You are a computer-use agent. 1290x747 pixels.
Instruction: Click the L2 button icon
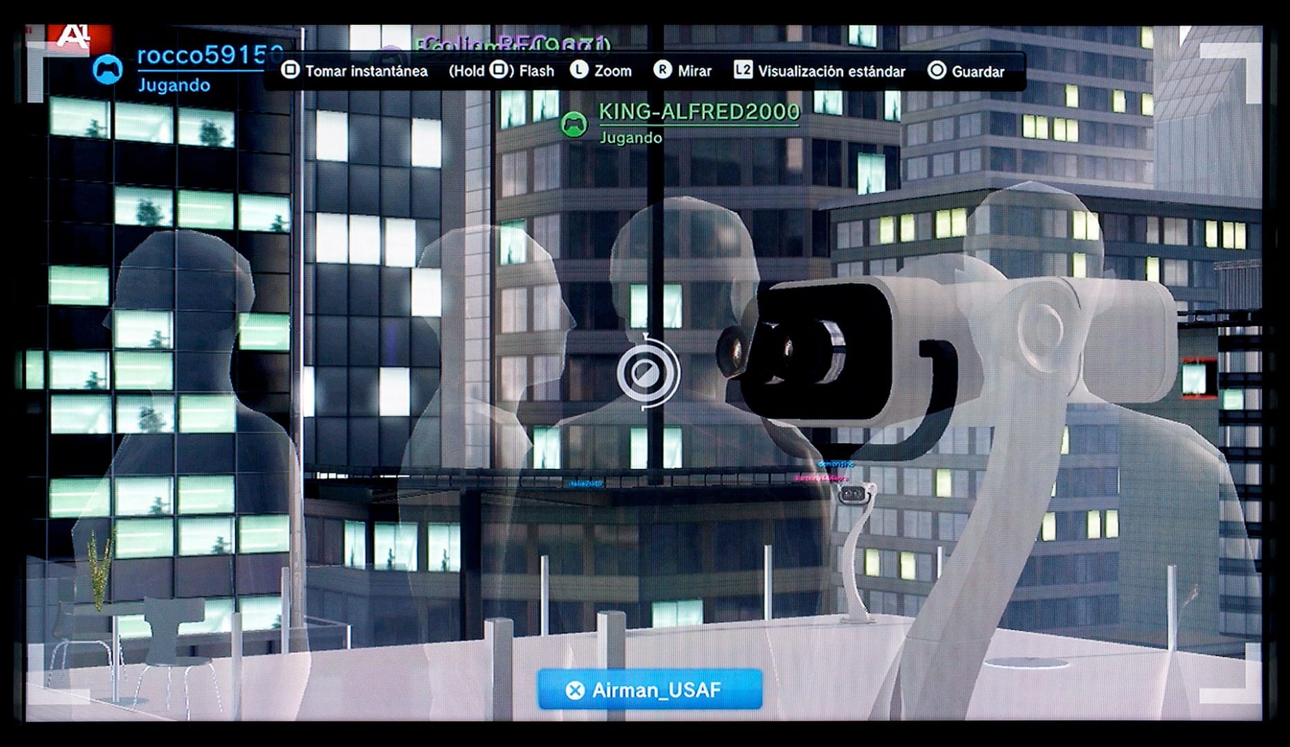click(743, 71)
